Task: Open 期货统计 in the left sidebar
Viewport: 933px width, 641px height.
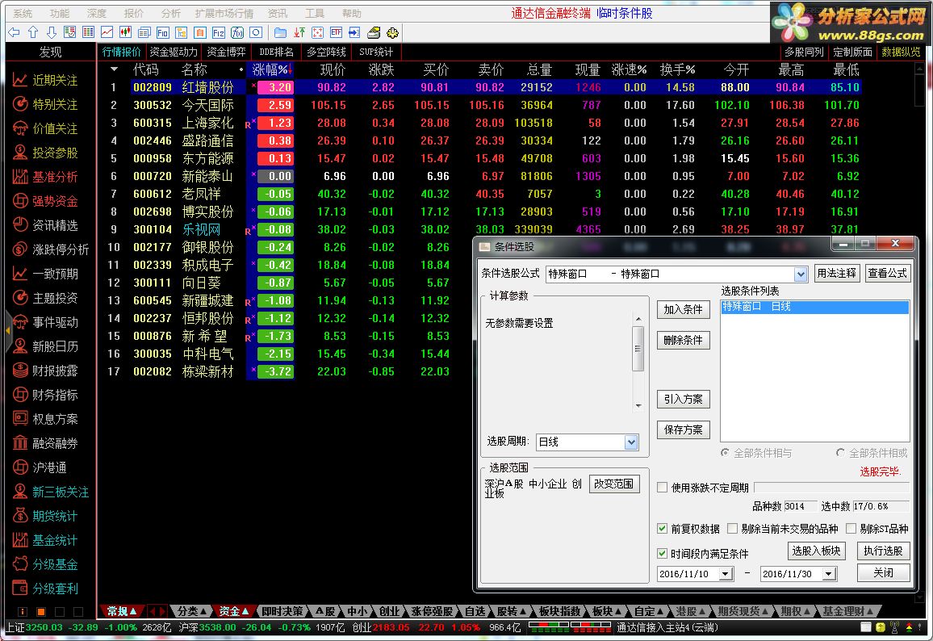Action: click(46, 516)
